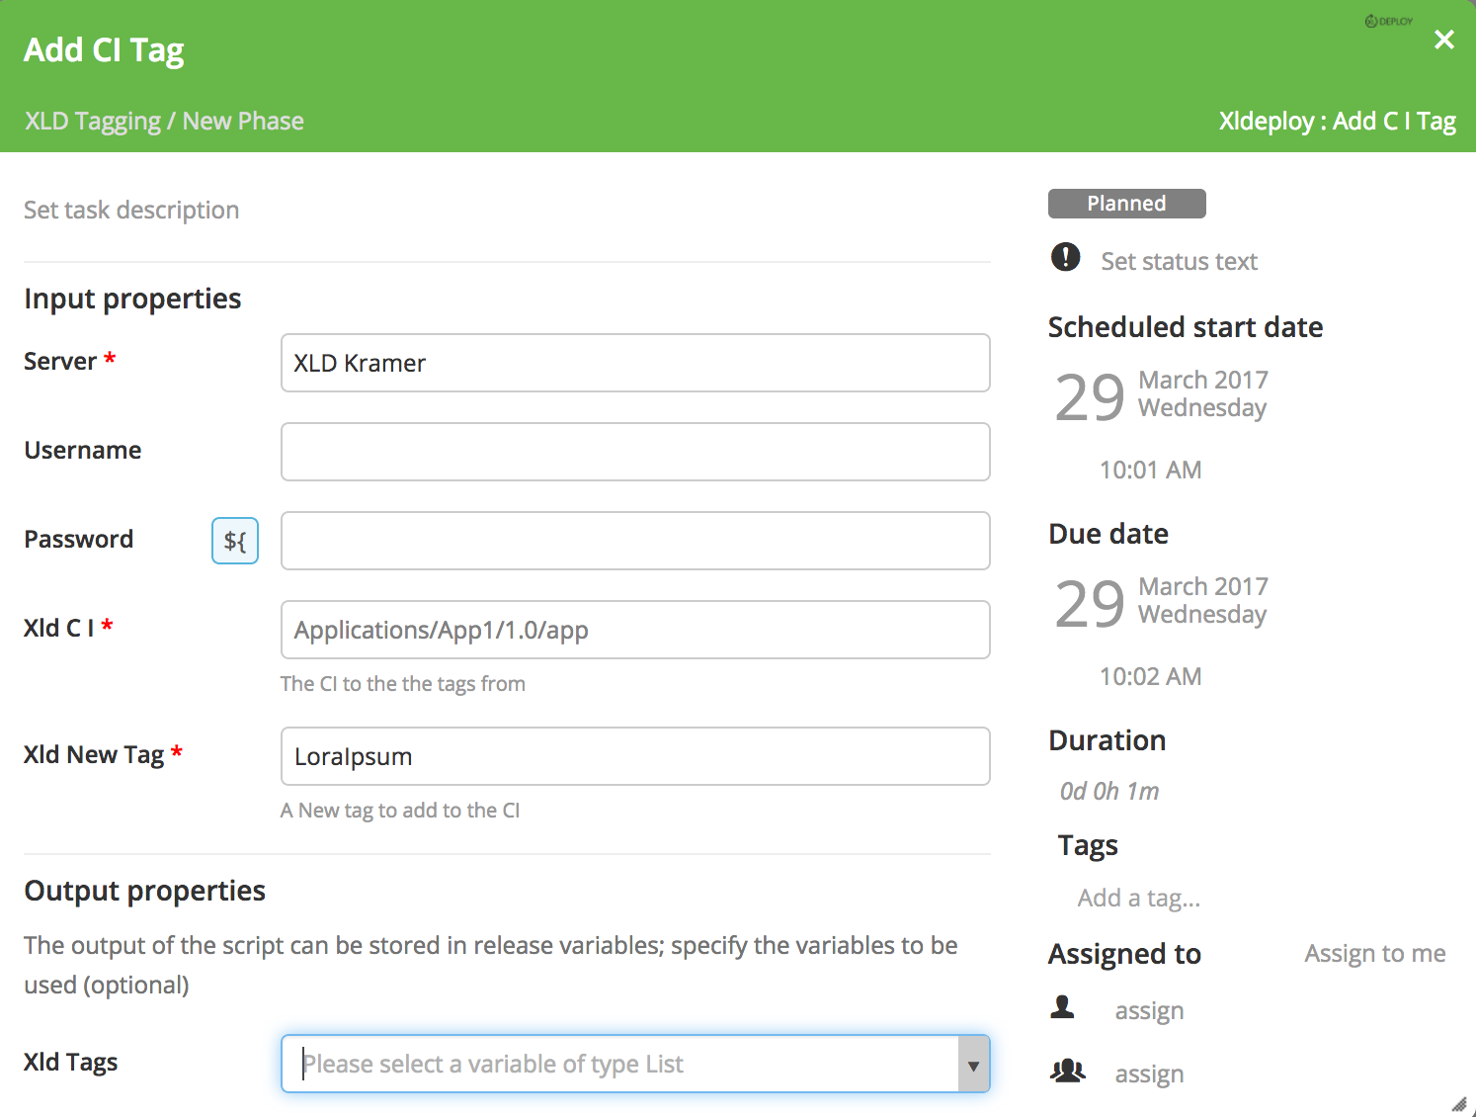The image size is (1476, 1117).
Task: Click the Xld New Tag input field
Action: [635, 756]
